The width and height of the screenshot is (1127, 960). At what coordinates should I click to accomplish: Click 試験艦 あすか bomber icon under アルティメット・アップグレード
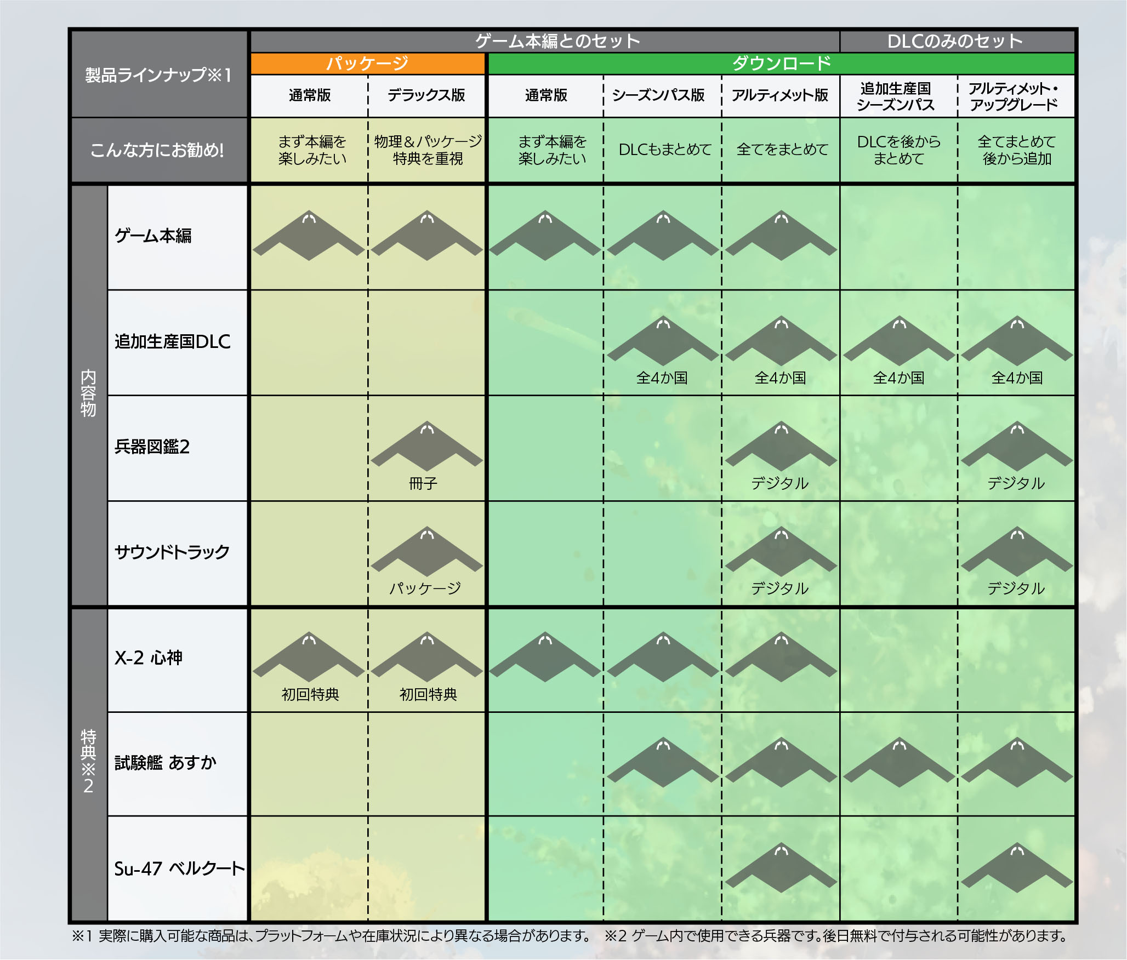coord(1017,762)
